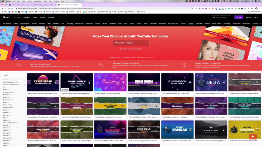Click the Sign Up link
This screenshot has width=262, height=147.
248,17
